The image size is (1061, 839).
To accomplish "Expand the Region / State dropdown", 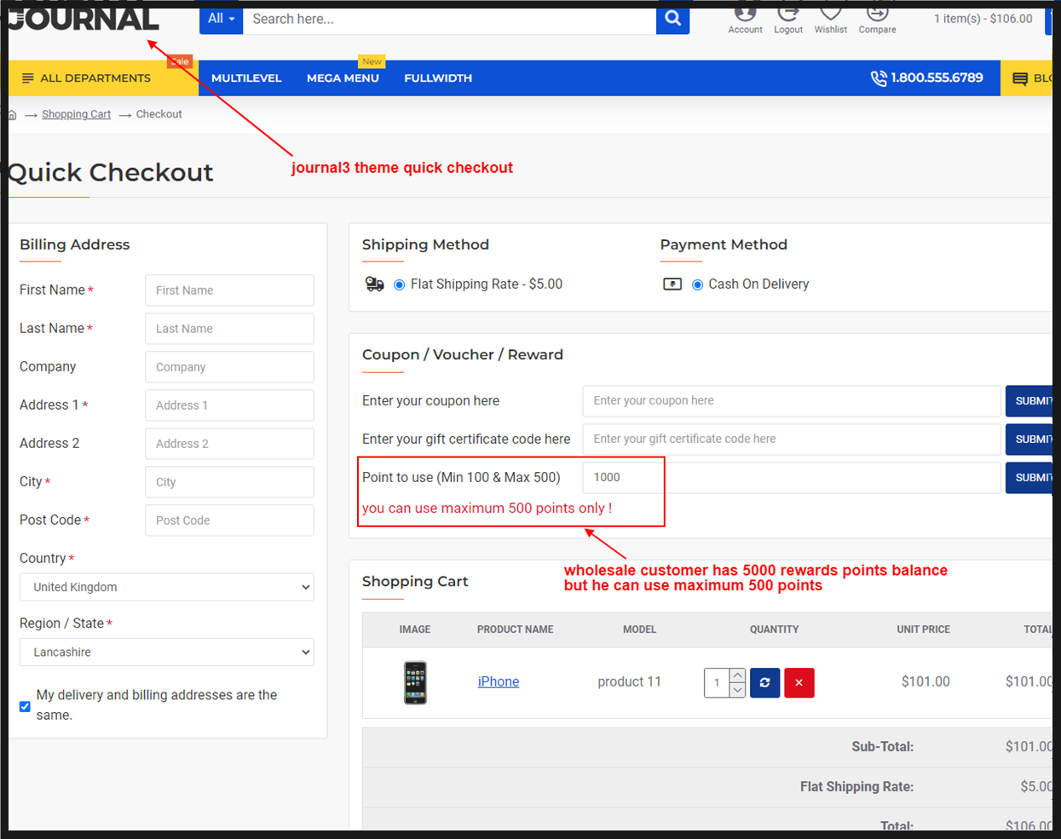I will pyautogui.click(x=167, y=652).
